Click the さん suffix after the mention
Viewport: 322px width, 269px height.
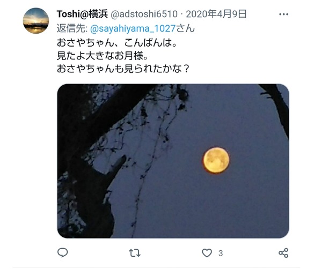tap(185, 28)
